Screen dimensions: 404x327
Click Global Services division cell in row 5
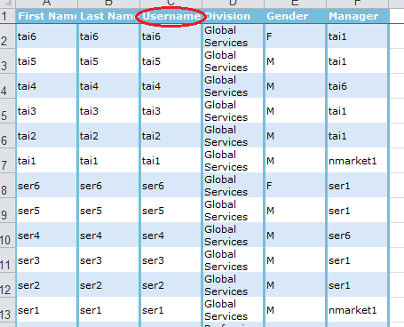[x=233, y=110]
